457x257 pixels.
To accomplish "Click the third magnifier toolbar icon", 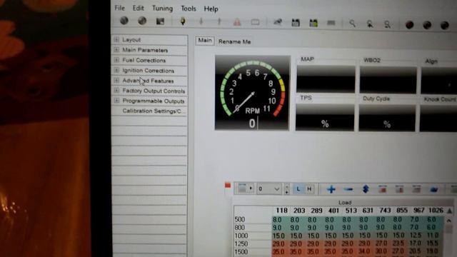I will (387, 24).
